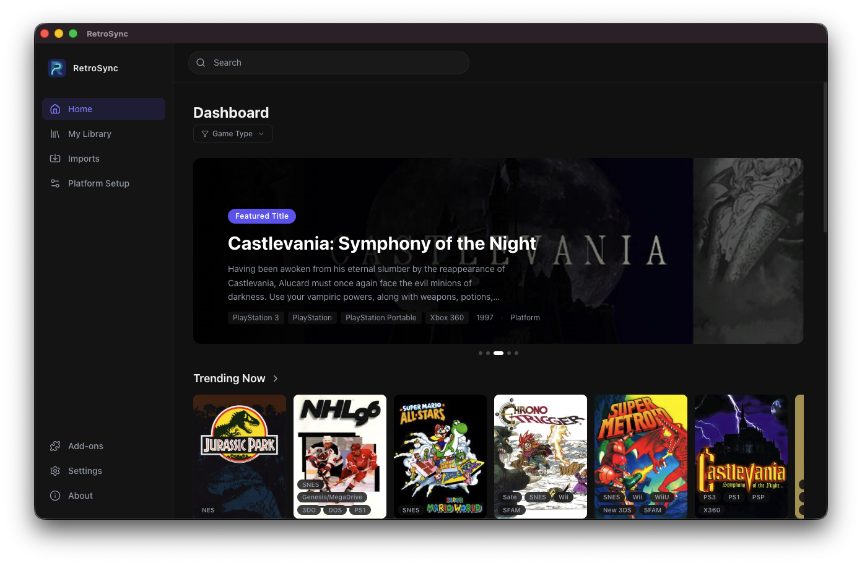Open the NHL 96 game cover
This screenshot has height=565, width=862.
340,457
